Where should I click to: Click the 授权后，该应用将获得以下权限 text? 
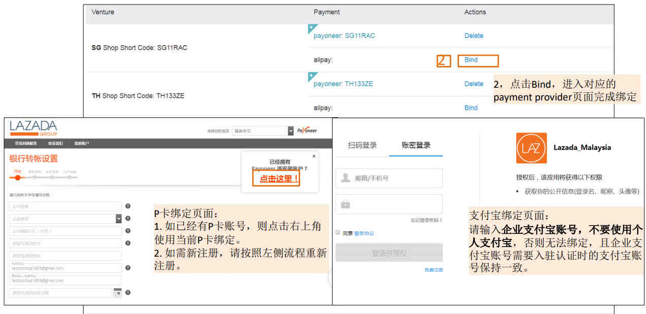point(559,178)
